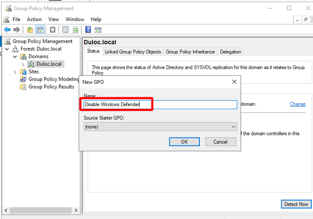313x219 pixels.
Task: Select Forest: Duloc.local tree item
Action: click(41, 49)
